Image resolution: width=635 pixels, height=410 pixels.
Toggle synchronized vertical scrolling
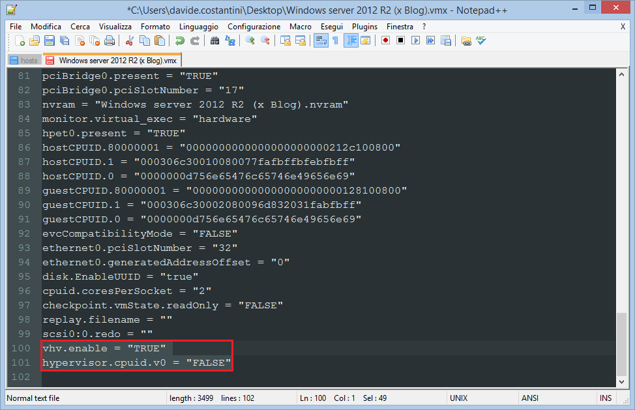(286, 40)
